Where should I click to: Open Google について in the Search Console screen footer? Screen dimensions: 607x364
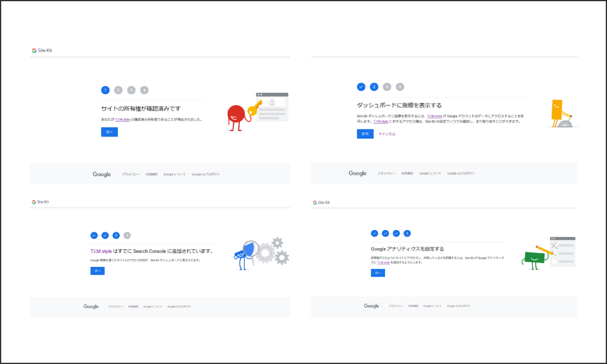152,307
